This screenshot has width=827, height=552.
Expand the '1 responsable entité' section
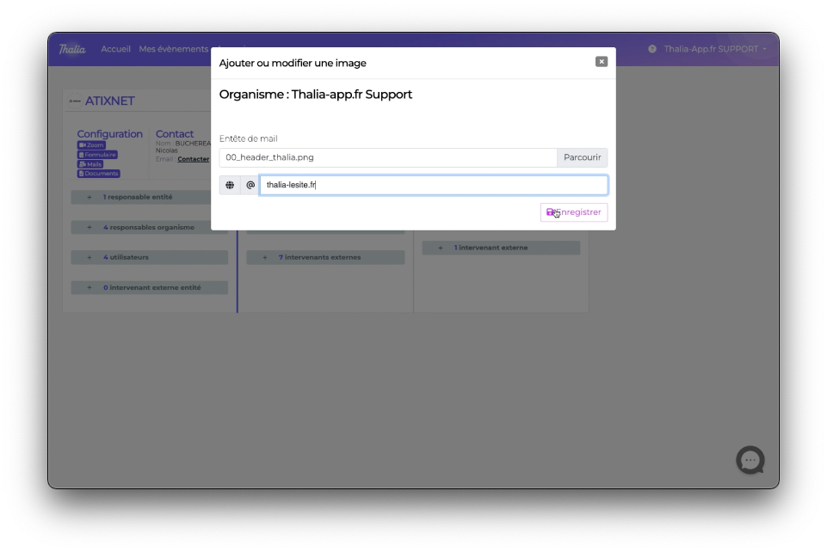(x=138, y=197)
